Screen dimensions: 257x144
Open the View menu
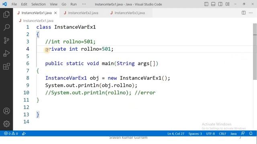click(x=53, y=4)
